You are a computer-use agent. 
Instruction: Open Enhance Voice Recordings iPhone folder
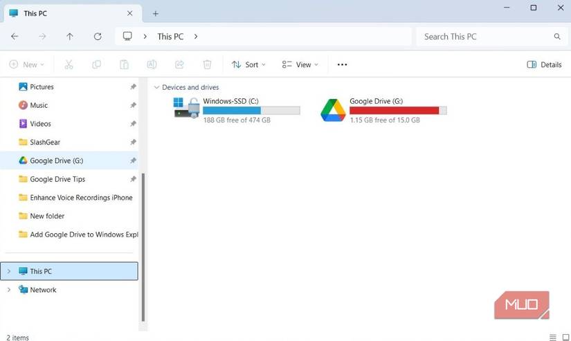coord(81,198)
